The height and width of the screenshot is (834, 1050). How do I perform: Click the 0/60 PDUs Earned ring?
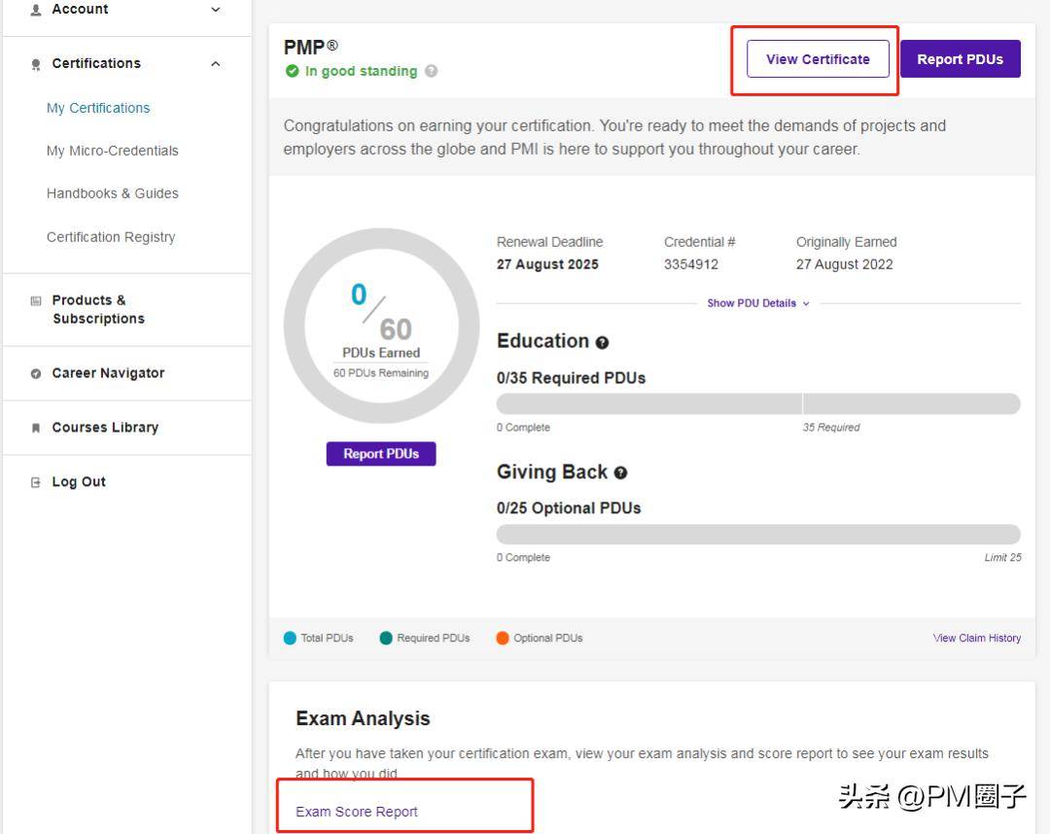[x=381, y=326]
